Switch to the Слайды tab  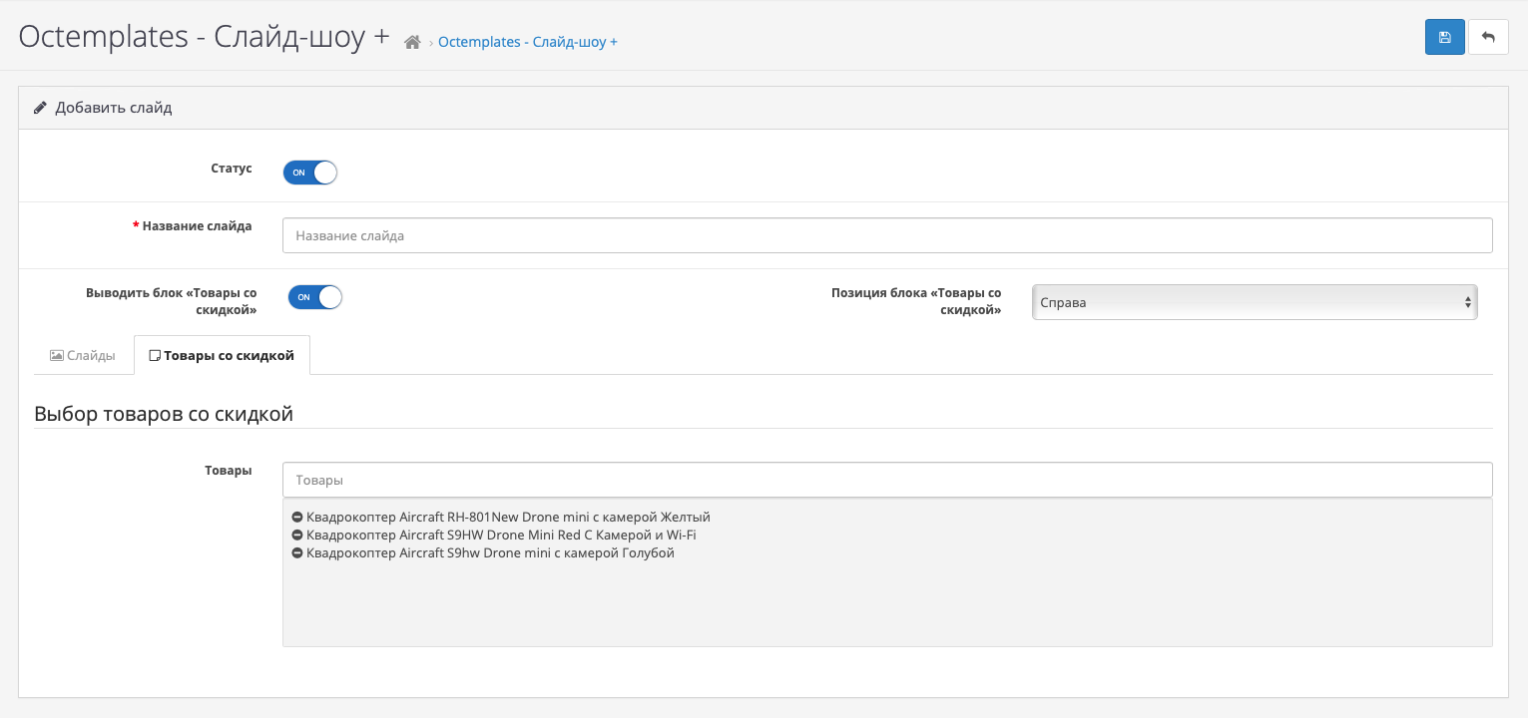[x=83, y=355]
